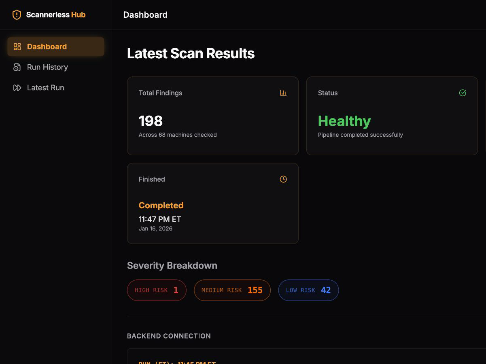Click the green Healthy status value
This screenshot has height=364, width=486.
pyautogui.click(x=344, y=121)
